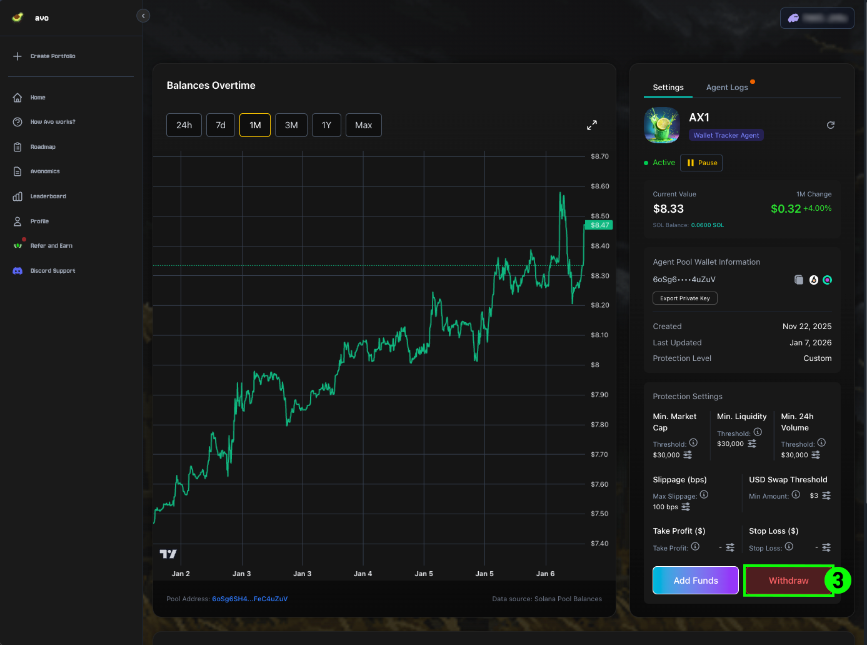
Task: Edit the Stop Loss settings icon
Action: point(826,547)
